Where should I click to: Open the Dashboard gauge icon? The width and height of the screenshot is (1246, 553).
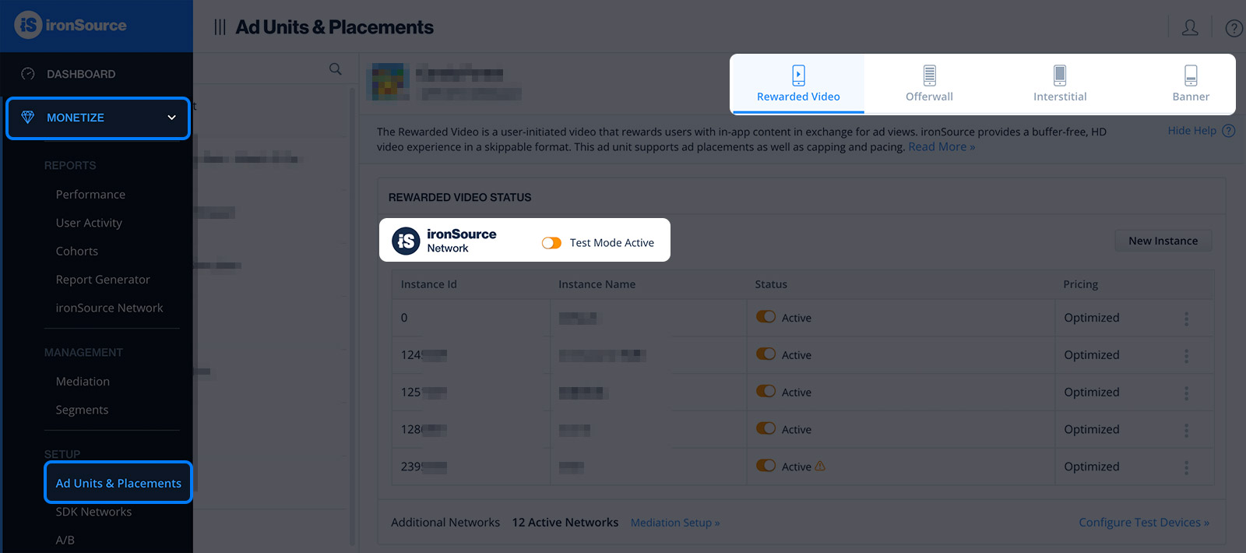[x=28, y=74]
